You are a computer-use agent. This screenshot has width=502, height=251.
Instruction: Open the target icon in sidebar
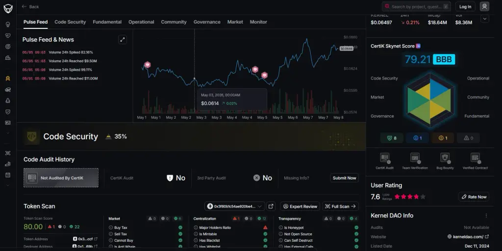click(8, 47)
